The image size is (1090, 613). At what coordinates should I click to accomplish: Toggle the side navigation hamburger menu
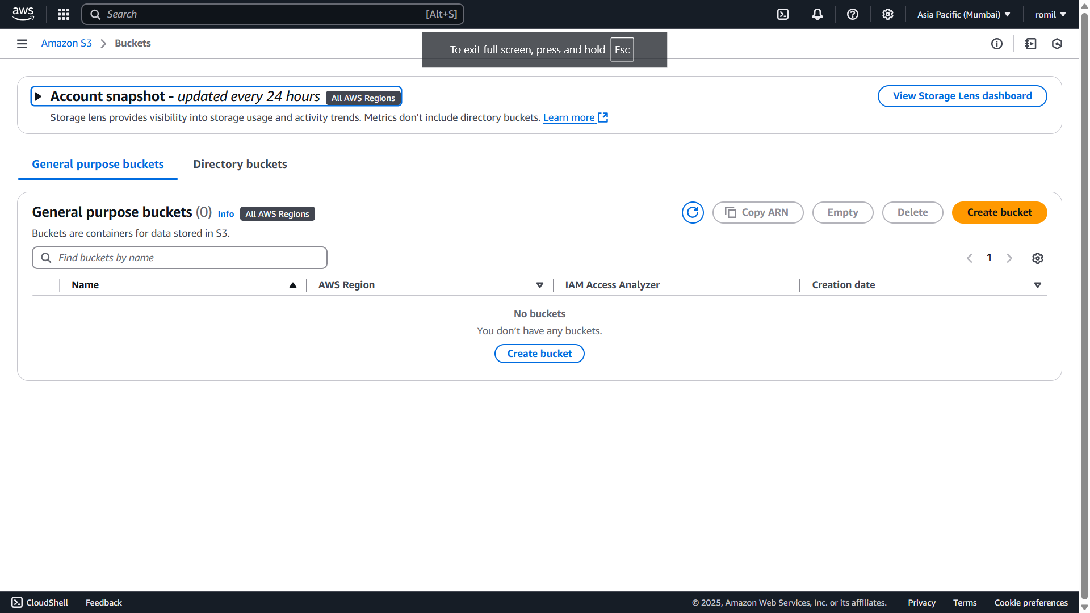(22, 44)
